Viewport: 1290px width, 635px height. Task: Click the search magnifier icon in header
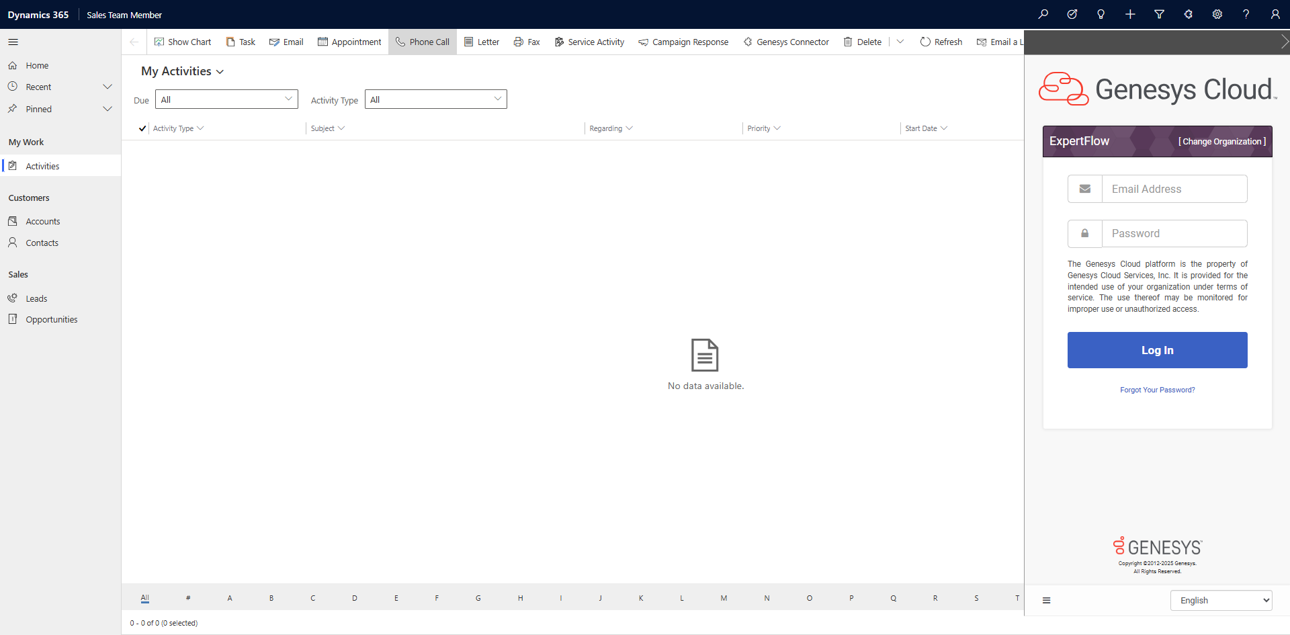(1043, 14)
